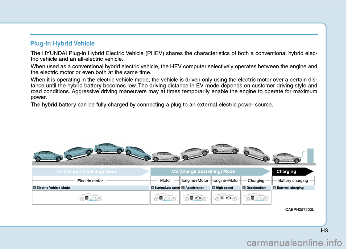348x249 pixels.
Task: Click the image code OAEPH057200L
Action: click(x=300, y=210)
